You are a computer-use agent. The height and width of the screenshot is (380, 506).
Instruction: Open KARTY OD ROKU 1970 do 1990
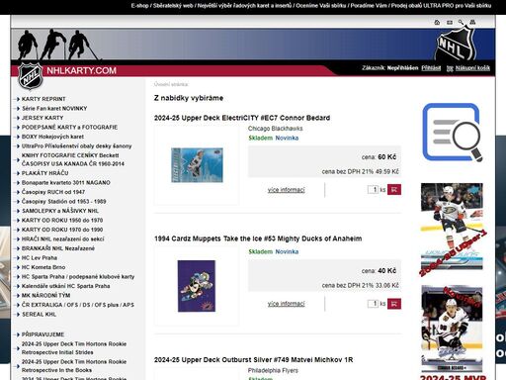[62, 230]
